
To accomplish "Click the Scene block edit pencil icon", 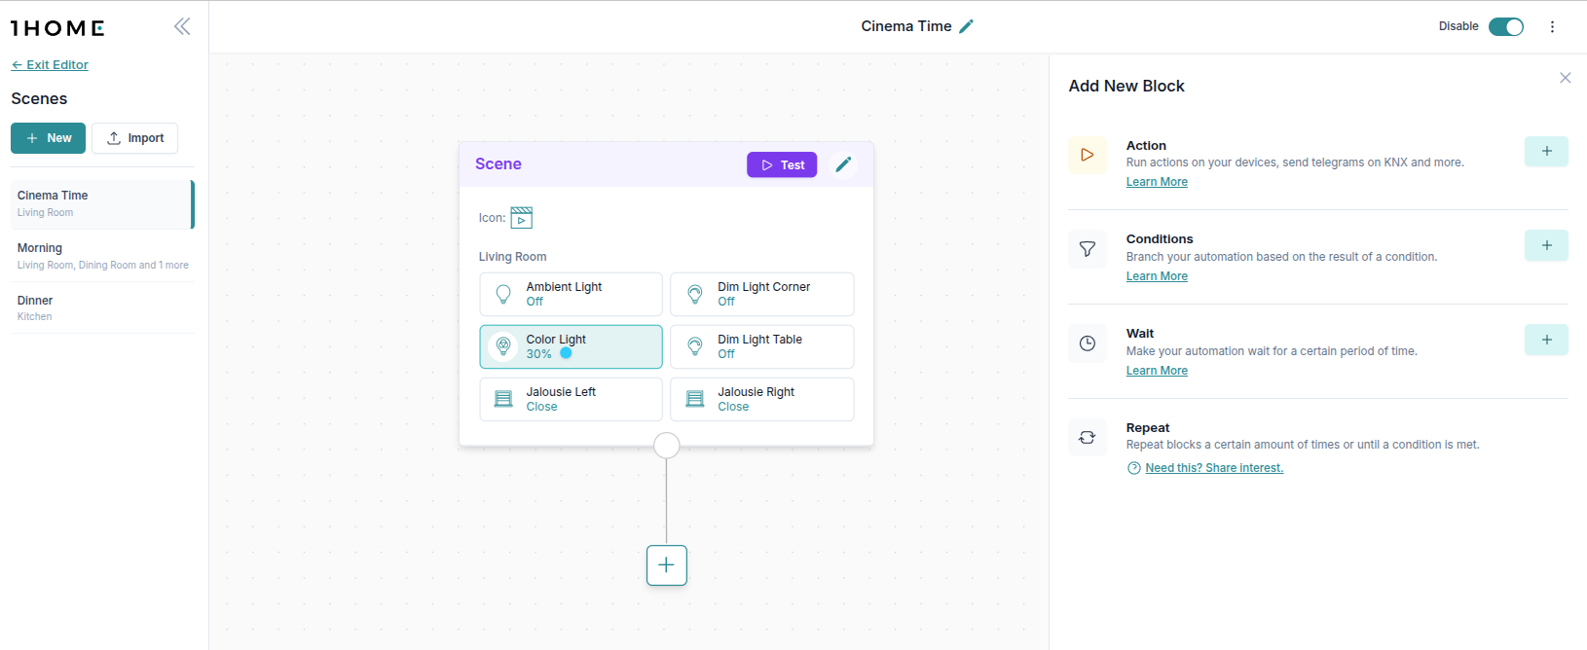I will (843, 164).
